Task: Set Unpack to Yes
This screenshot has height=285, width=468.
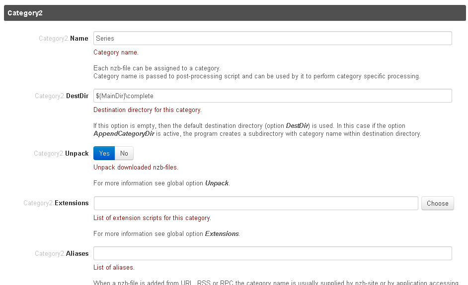Action: coord(104,153)
